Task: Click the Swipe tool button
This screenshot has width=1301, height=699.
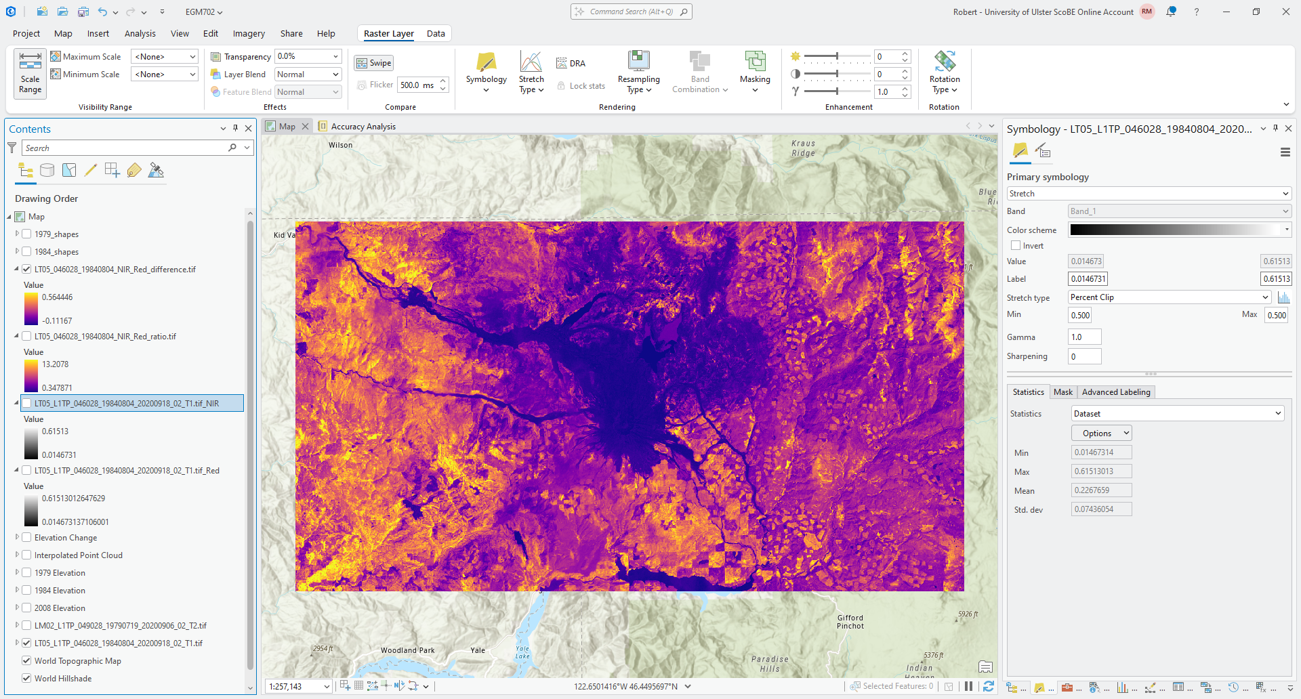Action: [374, 63]
